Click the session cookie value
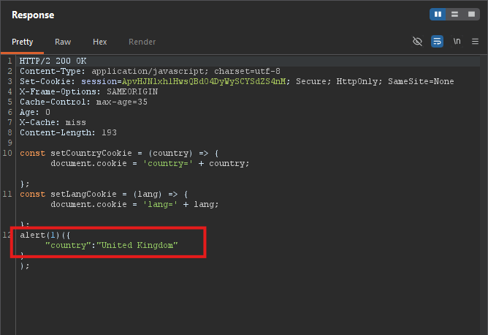The width and height of the screenshot is (488, 335). click(204, 81)
